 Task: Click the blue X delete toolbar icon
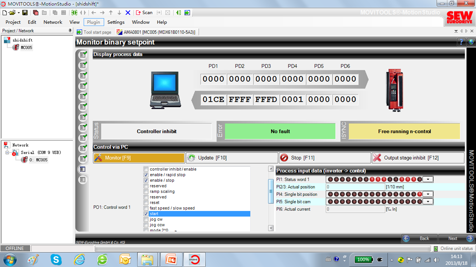coord(128,13)
